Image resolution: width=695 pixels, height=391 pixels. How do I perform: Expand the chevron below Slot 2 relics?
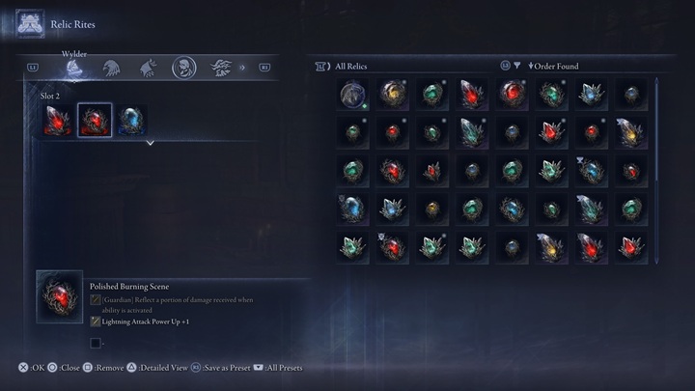[x=151, y=143]
